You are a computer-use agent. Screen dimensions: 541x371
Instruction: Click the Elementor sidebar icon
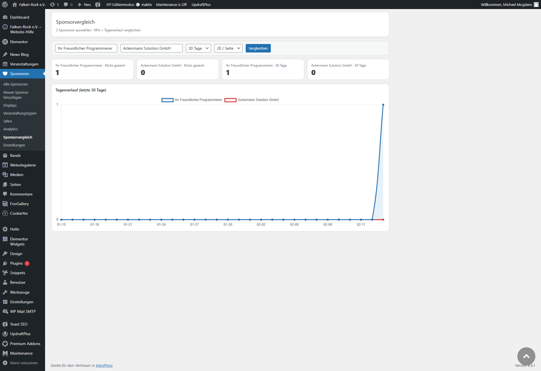coord(5,42)
